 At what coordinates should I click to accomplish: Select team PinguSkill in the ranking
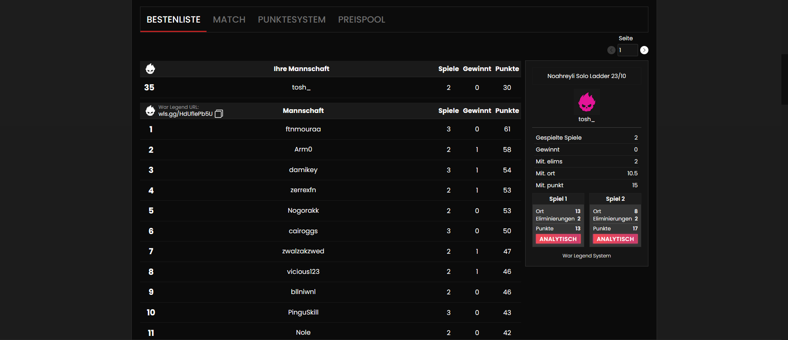pyautogui.click(x=331, y=312)
